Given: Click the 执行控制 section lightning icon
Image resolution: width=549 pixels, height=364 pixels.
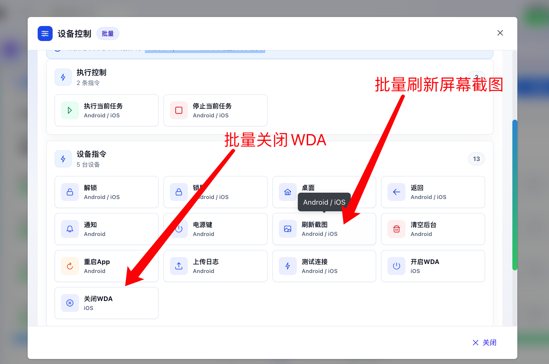Looking at the screenshot, I should (63, 77).
